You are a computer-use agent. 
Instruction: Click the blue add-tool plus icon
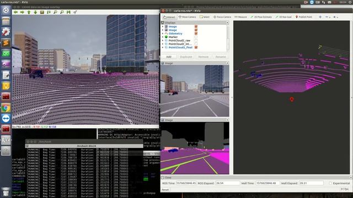320,17
